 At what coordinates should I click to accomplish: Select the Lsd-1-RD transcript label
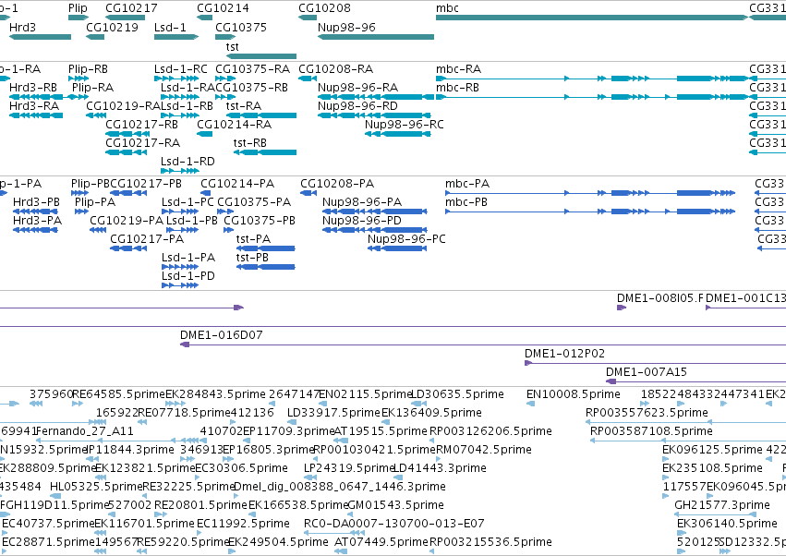[x=187, y=162]
